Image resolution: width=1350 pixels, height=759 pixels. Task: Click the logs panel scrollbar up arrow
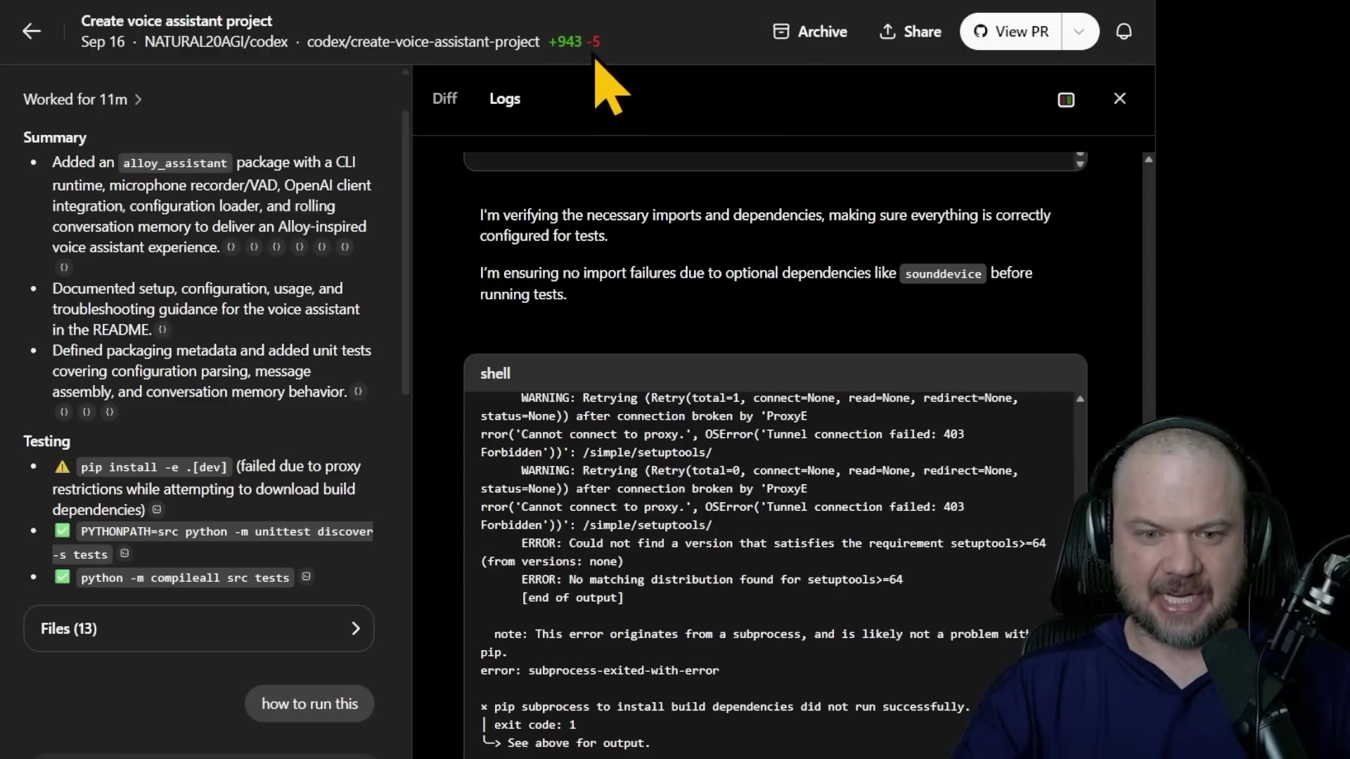click(1148, 160)
